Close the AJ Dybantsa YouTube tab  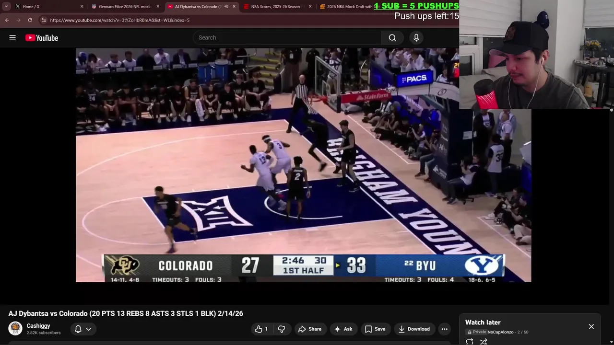coord(234,7)
